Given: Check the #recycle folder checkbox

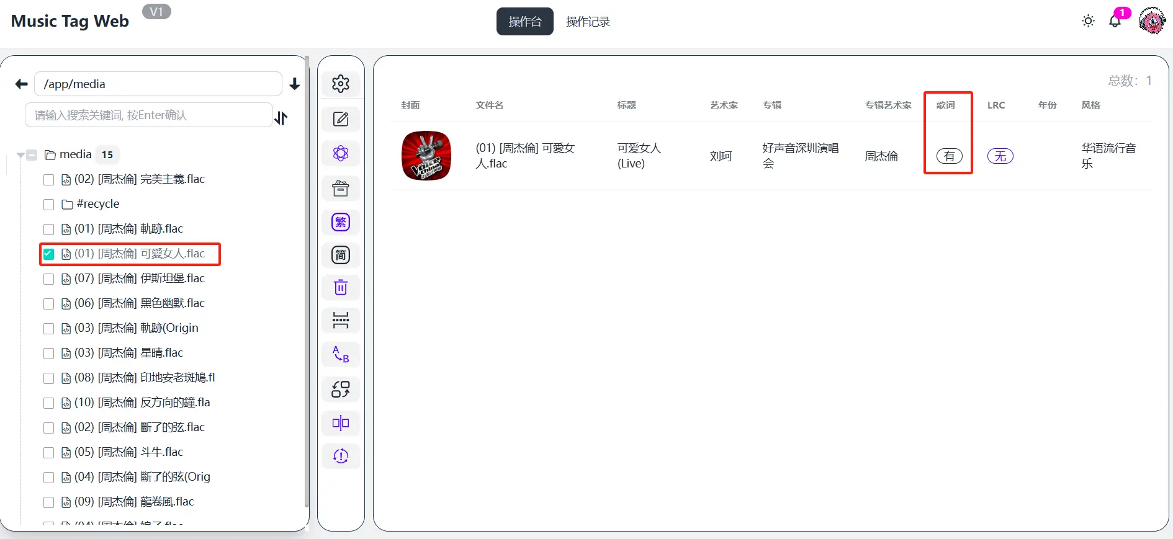Looking at the screenshot, I should coord(48,205).
